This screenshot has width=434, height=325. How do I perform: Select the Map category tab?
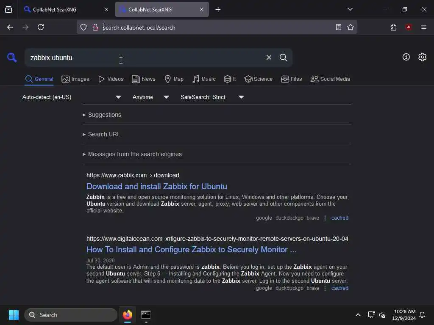174,79
